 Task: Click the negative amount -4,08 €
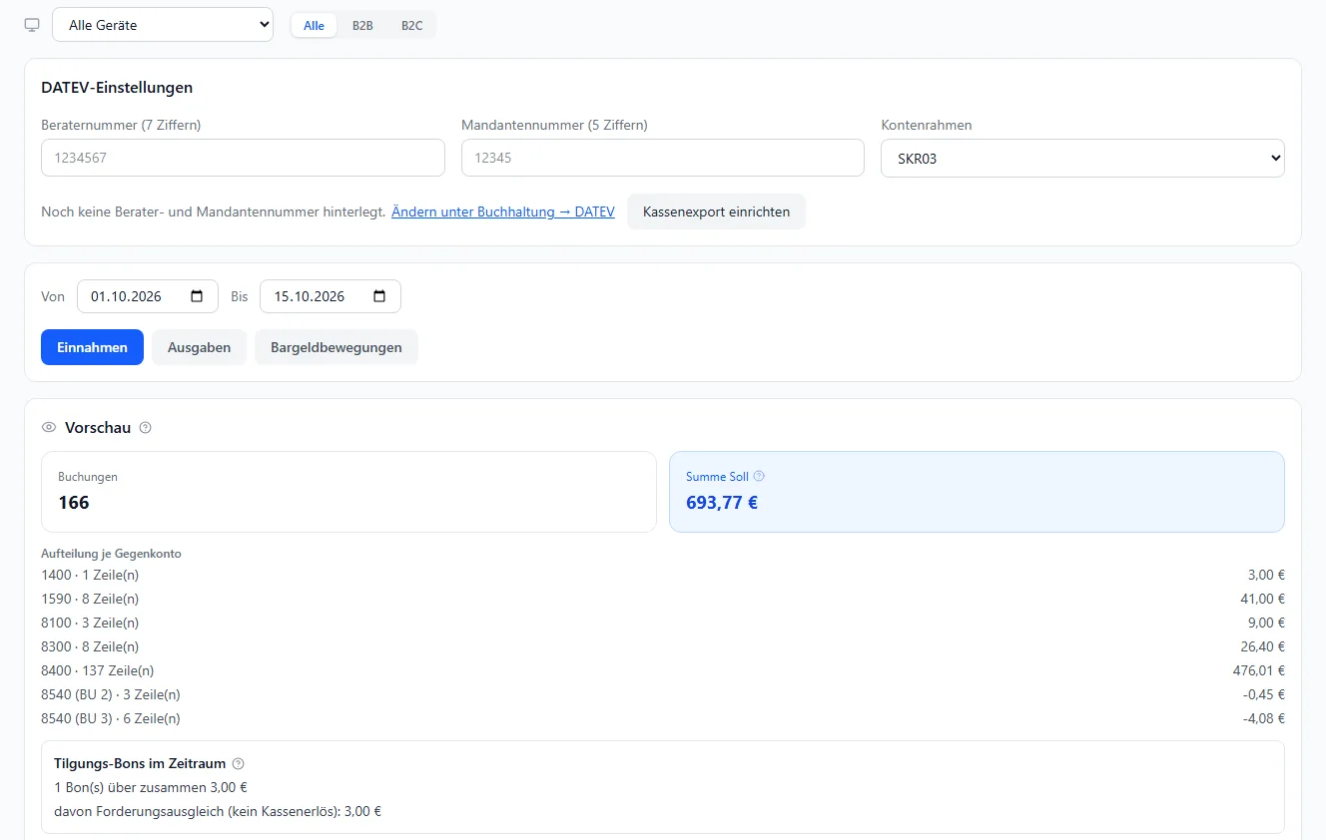tap(1262, 718)
